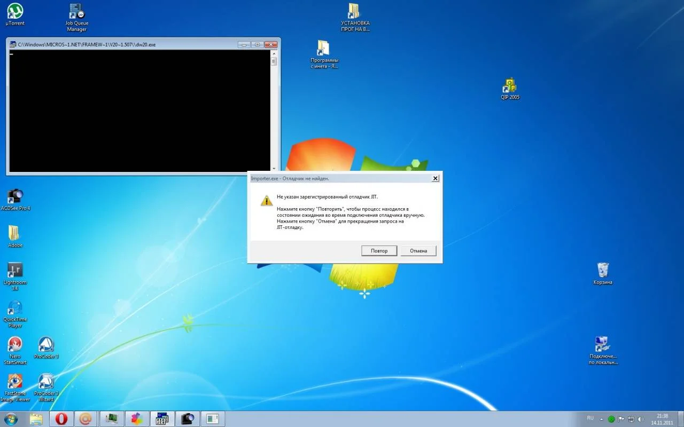Select the Lightroom 3.4 shortcut
This screenshot has width=684, height=427.
click(x=15, y=276)
